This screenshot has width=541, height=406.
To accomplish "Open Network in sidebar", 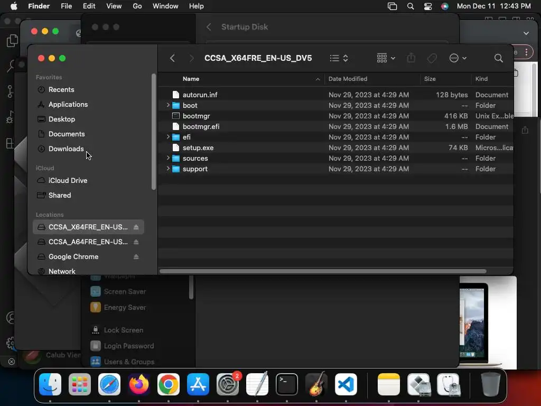I will pos(62,271).
